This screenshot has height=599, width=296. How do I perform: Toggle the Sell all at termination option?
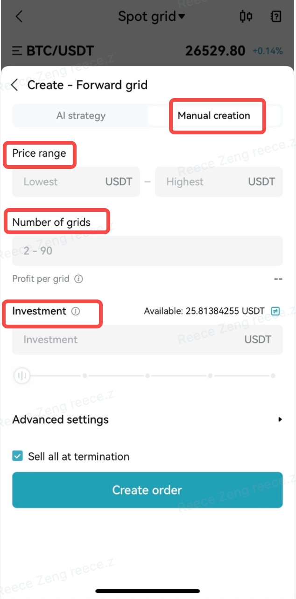(18, 456)
